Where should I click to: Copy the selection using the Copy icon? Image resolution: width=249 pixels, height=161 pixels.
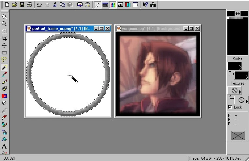pos(62,5)
